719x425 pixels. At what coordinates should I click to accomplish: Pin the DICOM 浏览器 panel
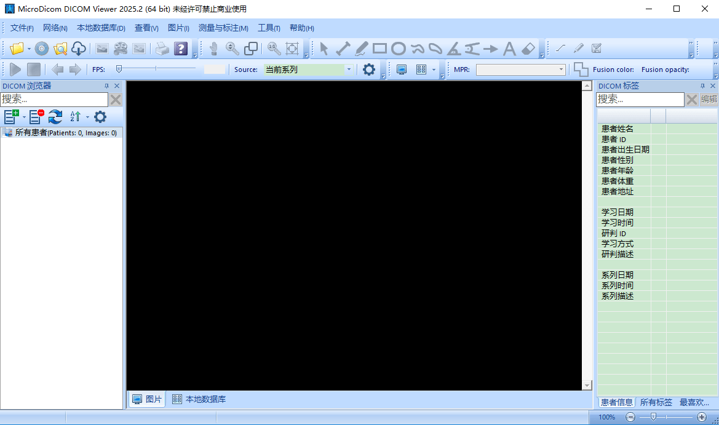pyautogui.click(x=106, y=85)
